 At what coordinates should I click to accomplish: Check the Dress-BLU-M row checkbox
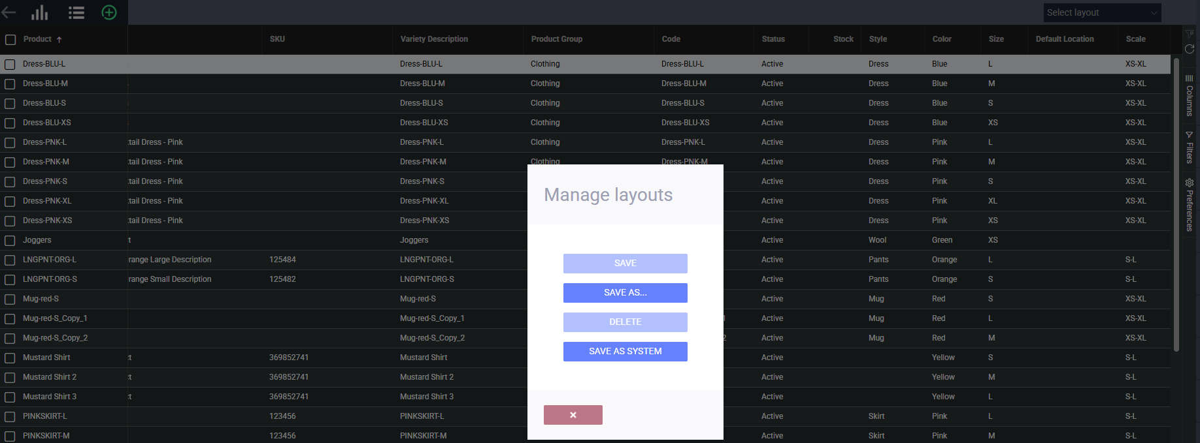tap(10, 84)
